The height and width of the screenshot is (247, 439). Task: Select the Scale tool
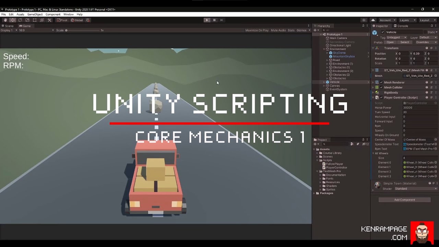click(27, 20)
